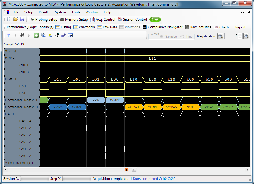Click the signal tree arrangement icon

[57, 35]
